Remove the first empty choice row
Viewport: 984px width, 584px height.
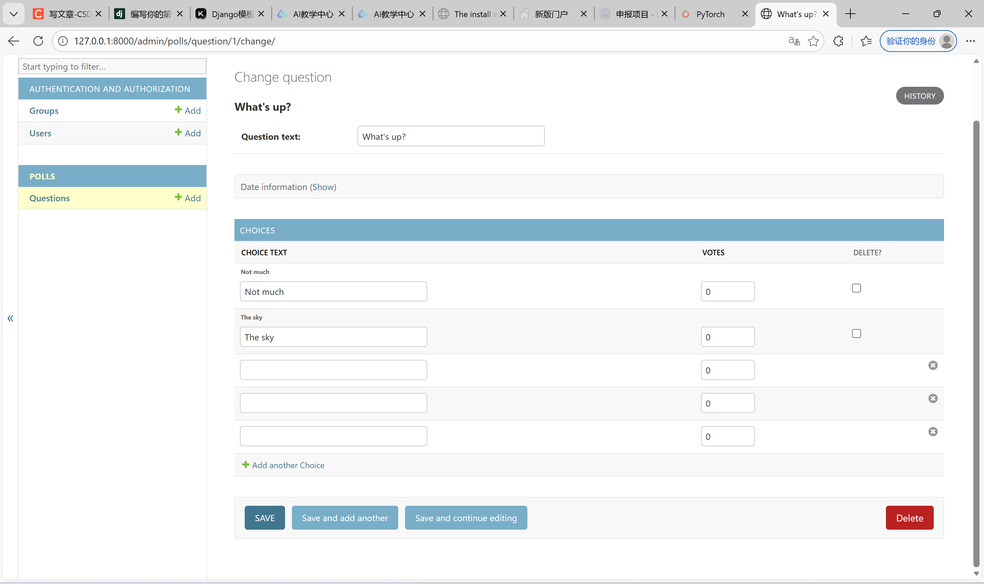pyautogui.click(x=932, y=366)
